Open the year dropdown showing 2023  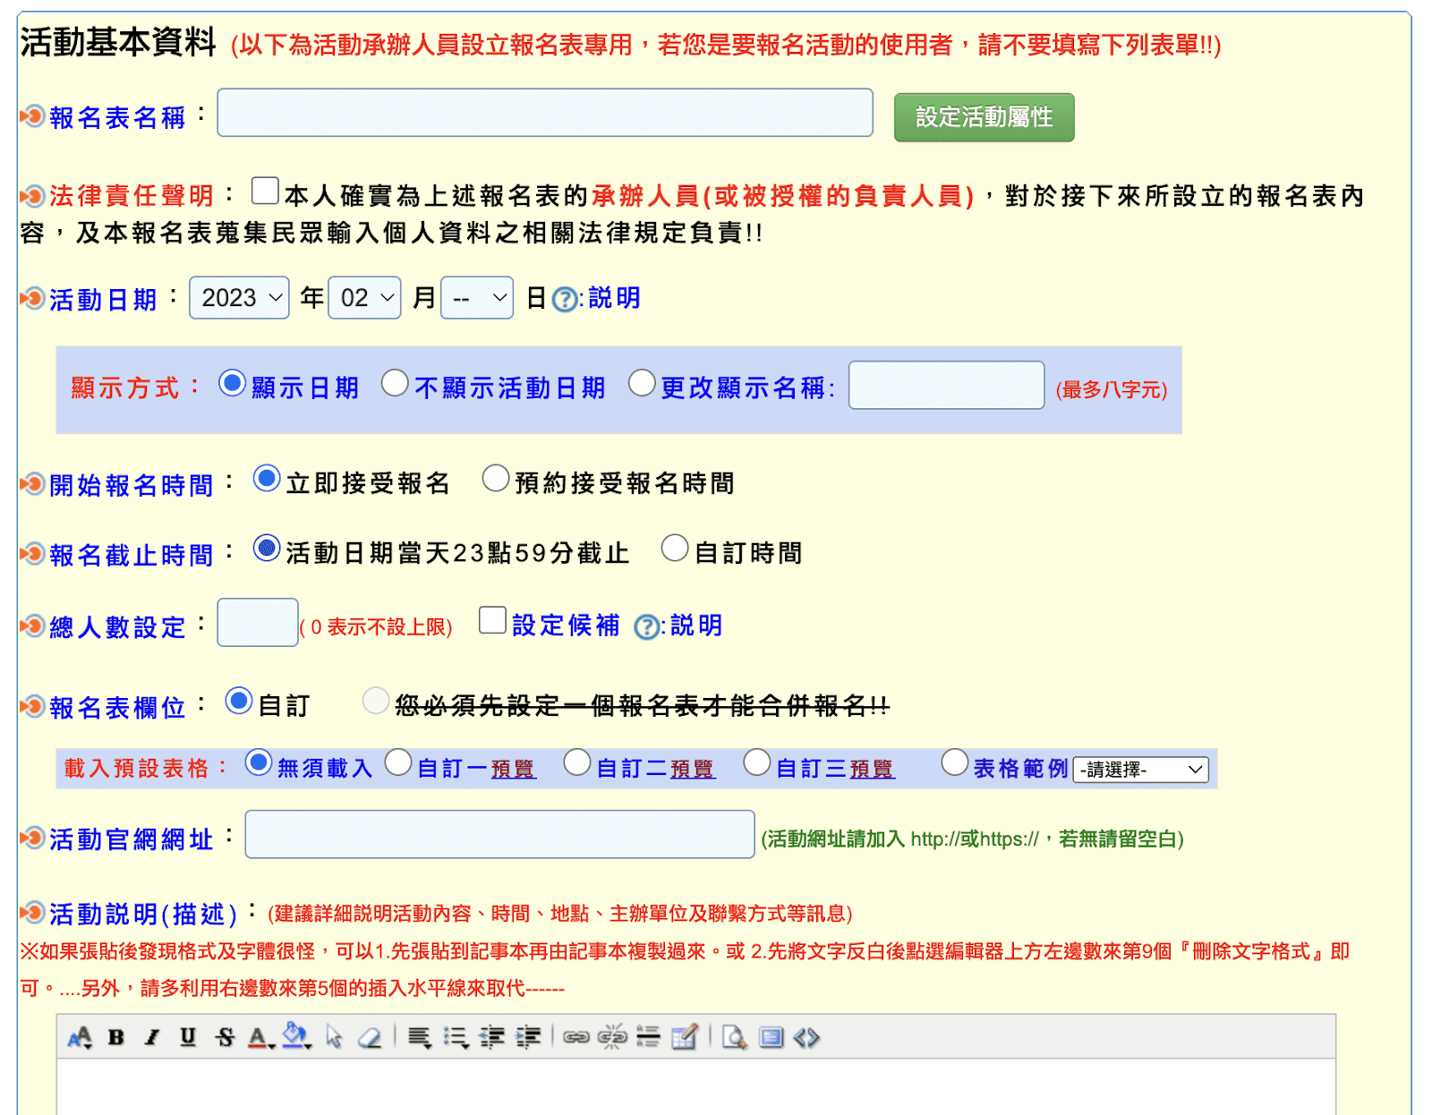click(x=239, y=298)
